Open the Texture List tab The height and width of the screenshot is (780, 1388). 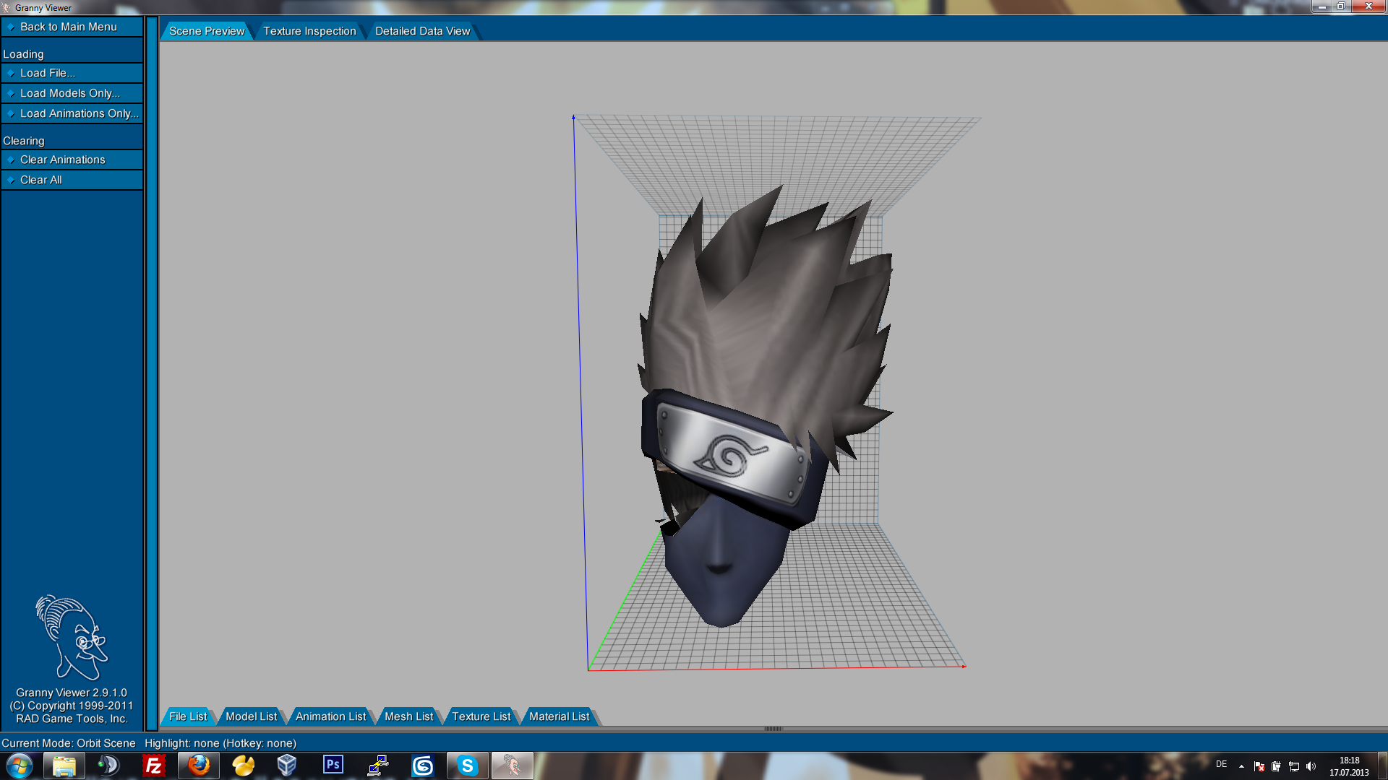481,716
